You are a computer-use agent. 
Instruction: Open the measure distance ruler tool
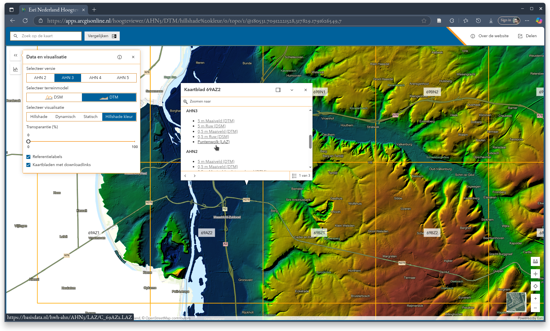pyautogui.click(x=535, y=261)
